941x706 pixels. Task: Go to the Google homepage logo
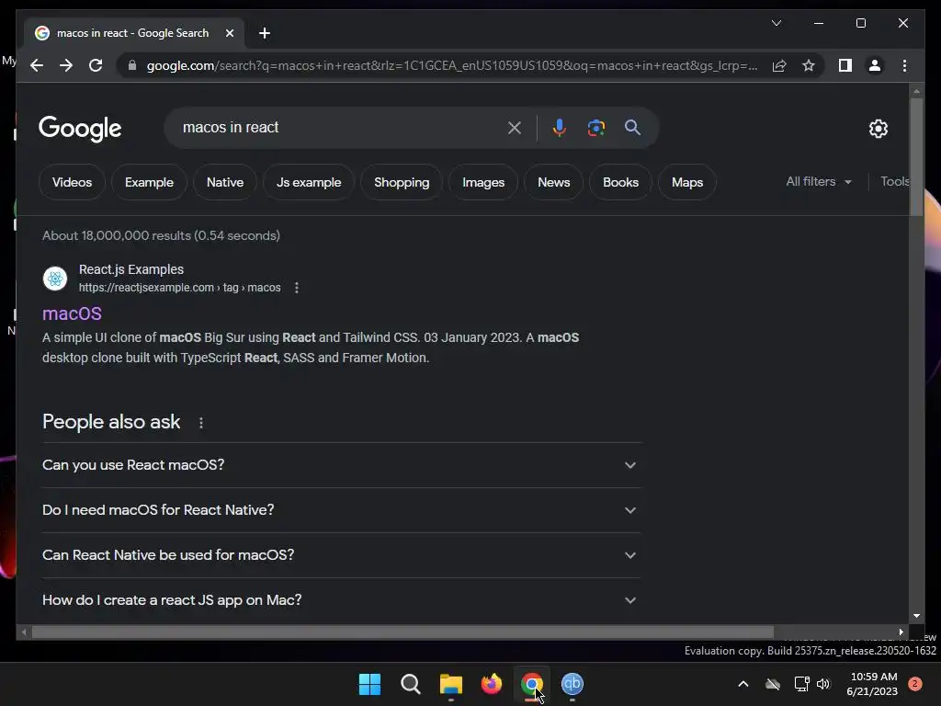tap(80, 128)
